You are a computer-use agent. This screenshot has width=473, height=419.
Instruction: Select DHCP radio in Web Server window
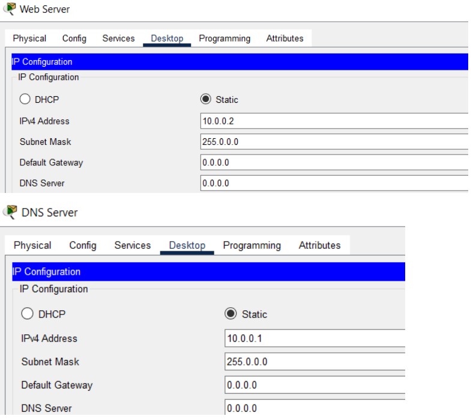tap(25, 99)
